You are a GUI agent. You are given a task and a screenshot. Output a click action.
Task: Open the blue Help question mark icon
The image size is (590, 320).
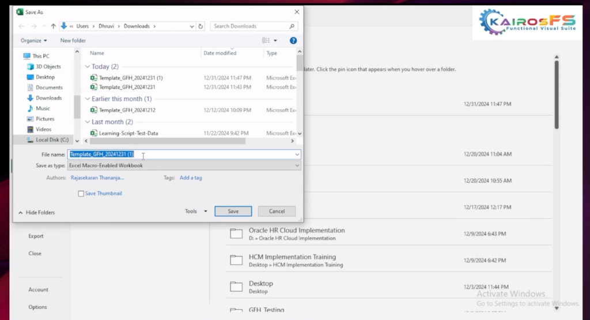(x=293, y=40)
